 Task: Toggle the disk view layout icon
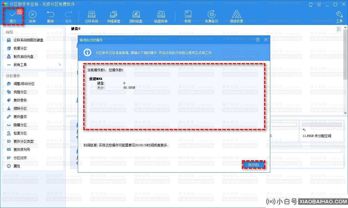(x=339, y=29)
